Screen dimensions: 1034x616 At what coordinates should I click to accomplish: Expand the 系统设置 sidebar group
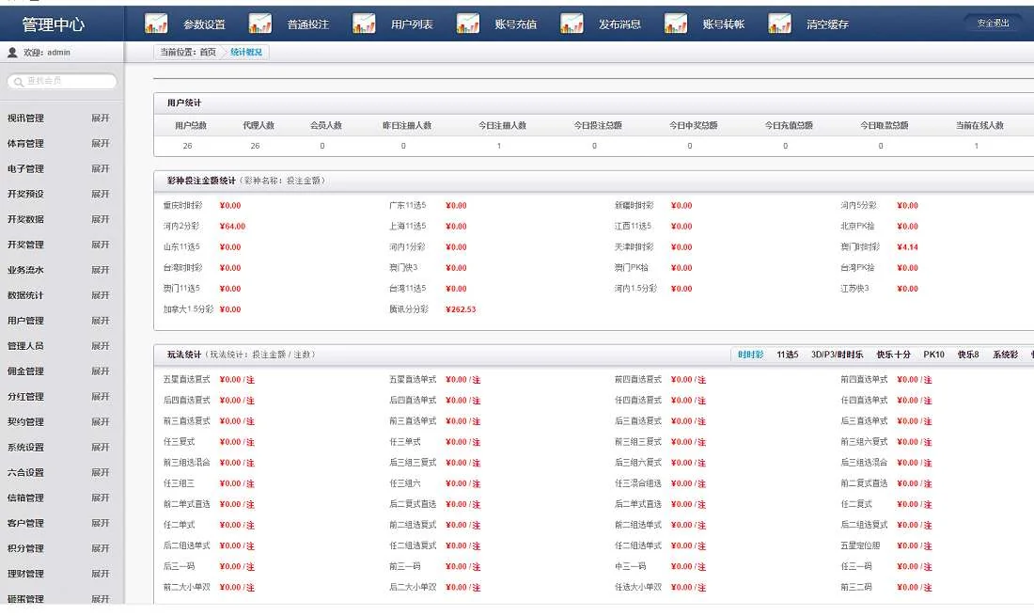click(100, 448)
